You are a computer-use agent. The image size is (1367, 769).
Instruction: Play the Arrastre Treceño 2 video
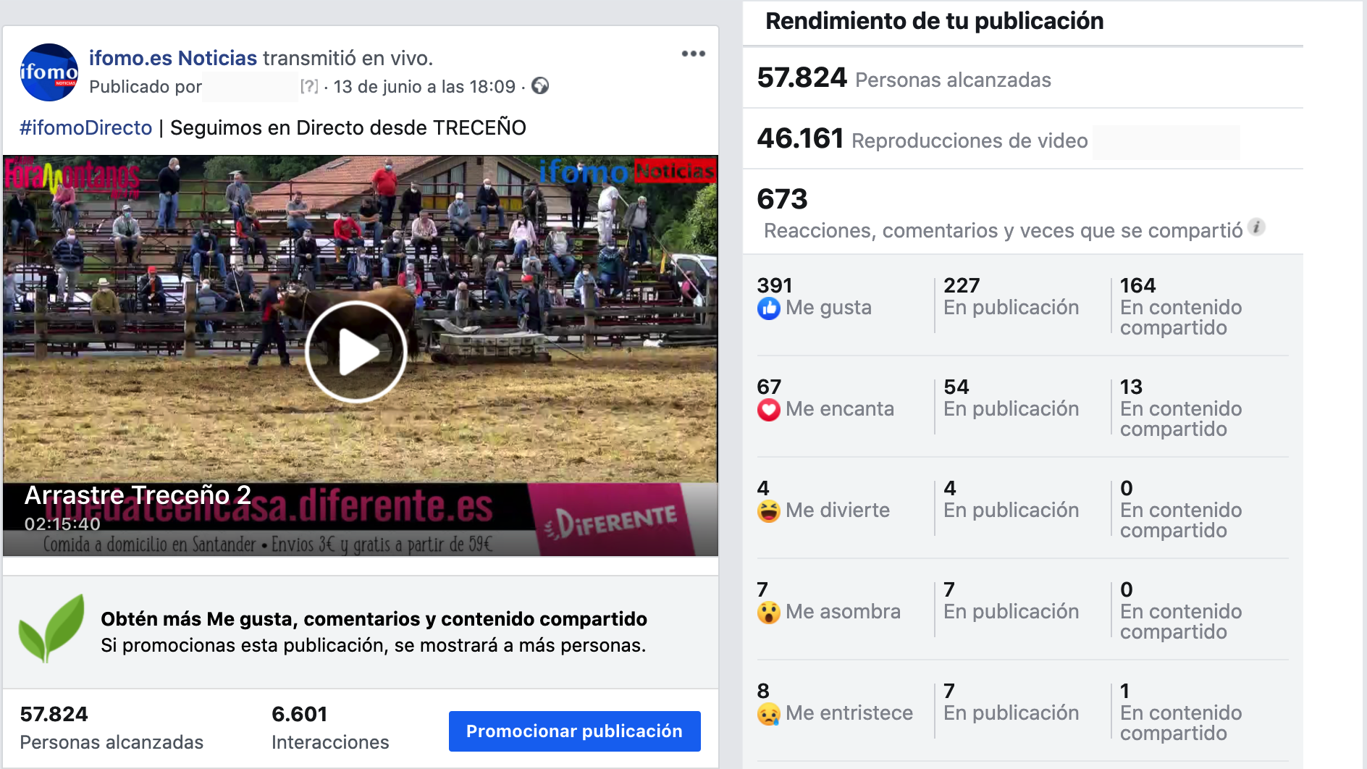[356, 352]
